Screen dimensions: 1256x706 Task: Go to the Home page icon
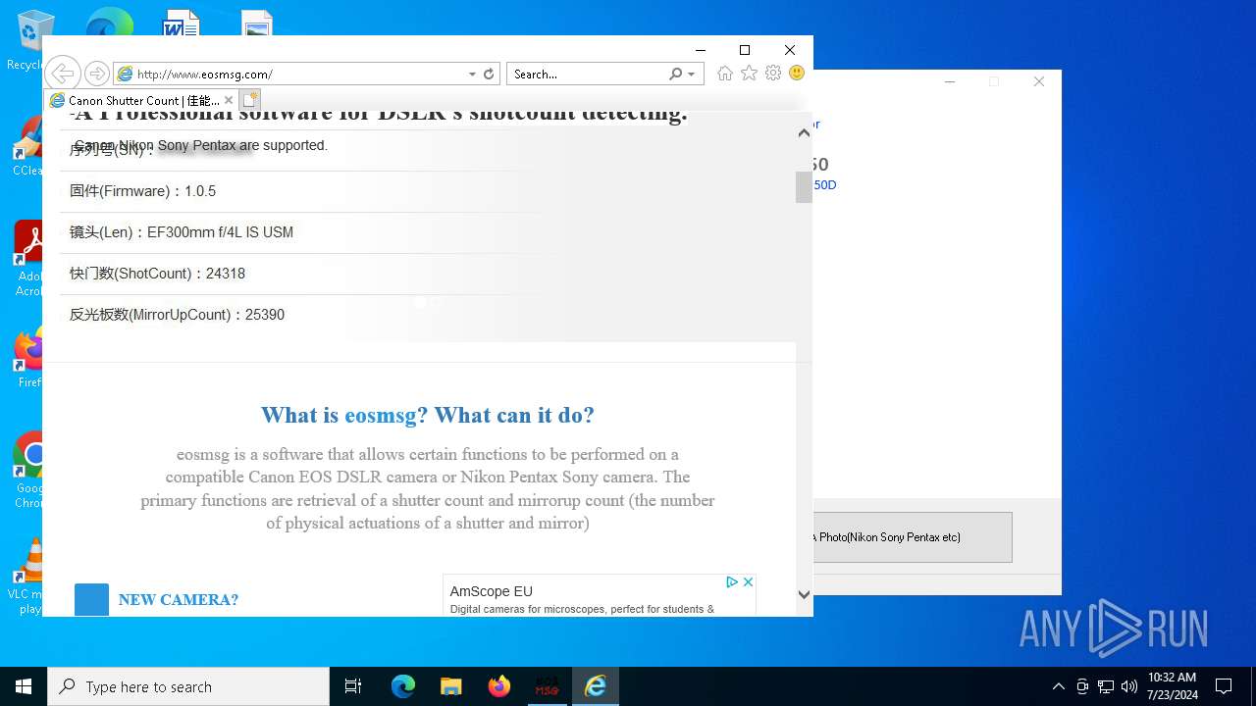(x=724, y=74)
